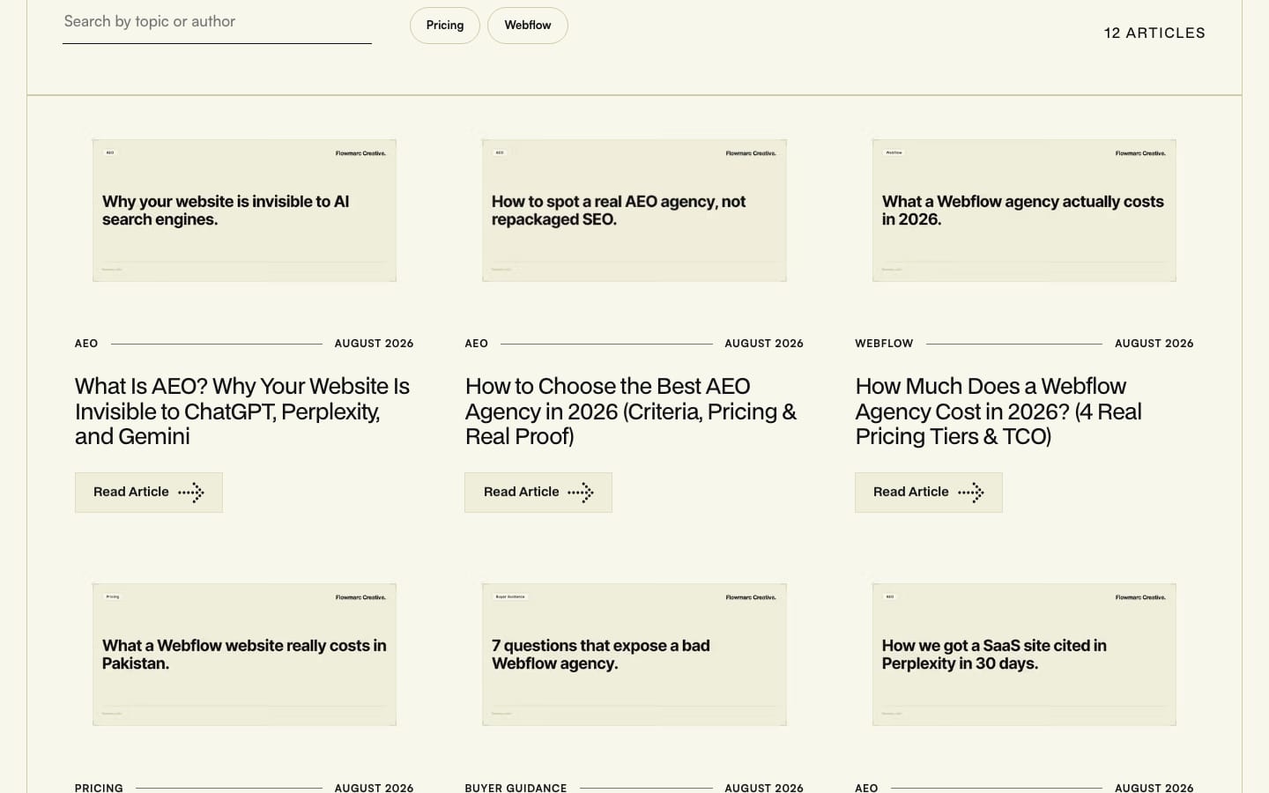Open Read Article for Webflow Agency Cost

[929, 493]
